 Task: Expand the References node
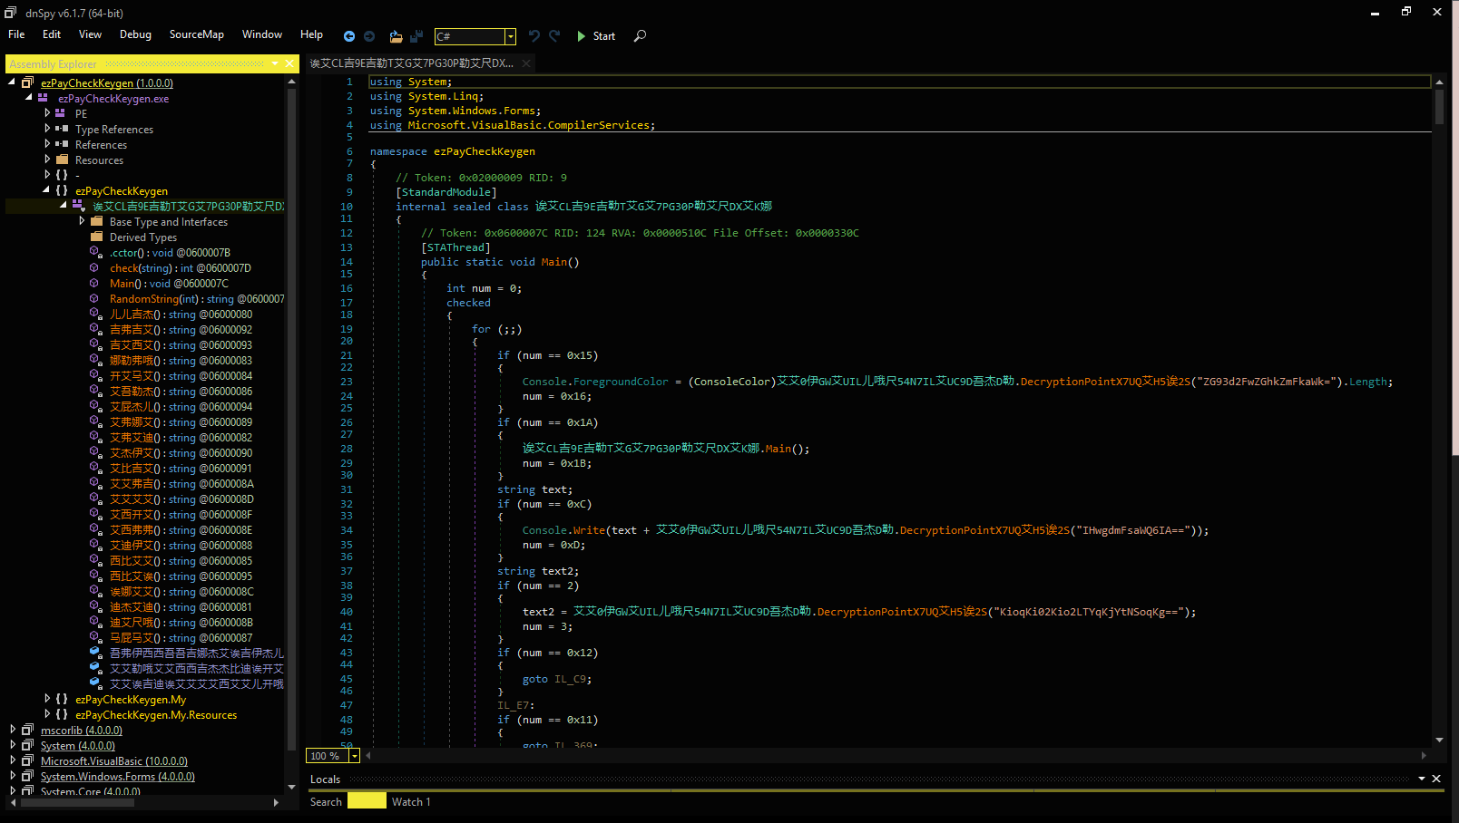pyautogui.click(x=47, y=144)
